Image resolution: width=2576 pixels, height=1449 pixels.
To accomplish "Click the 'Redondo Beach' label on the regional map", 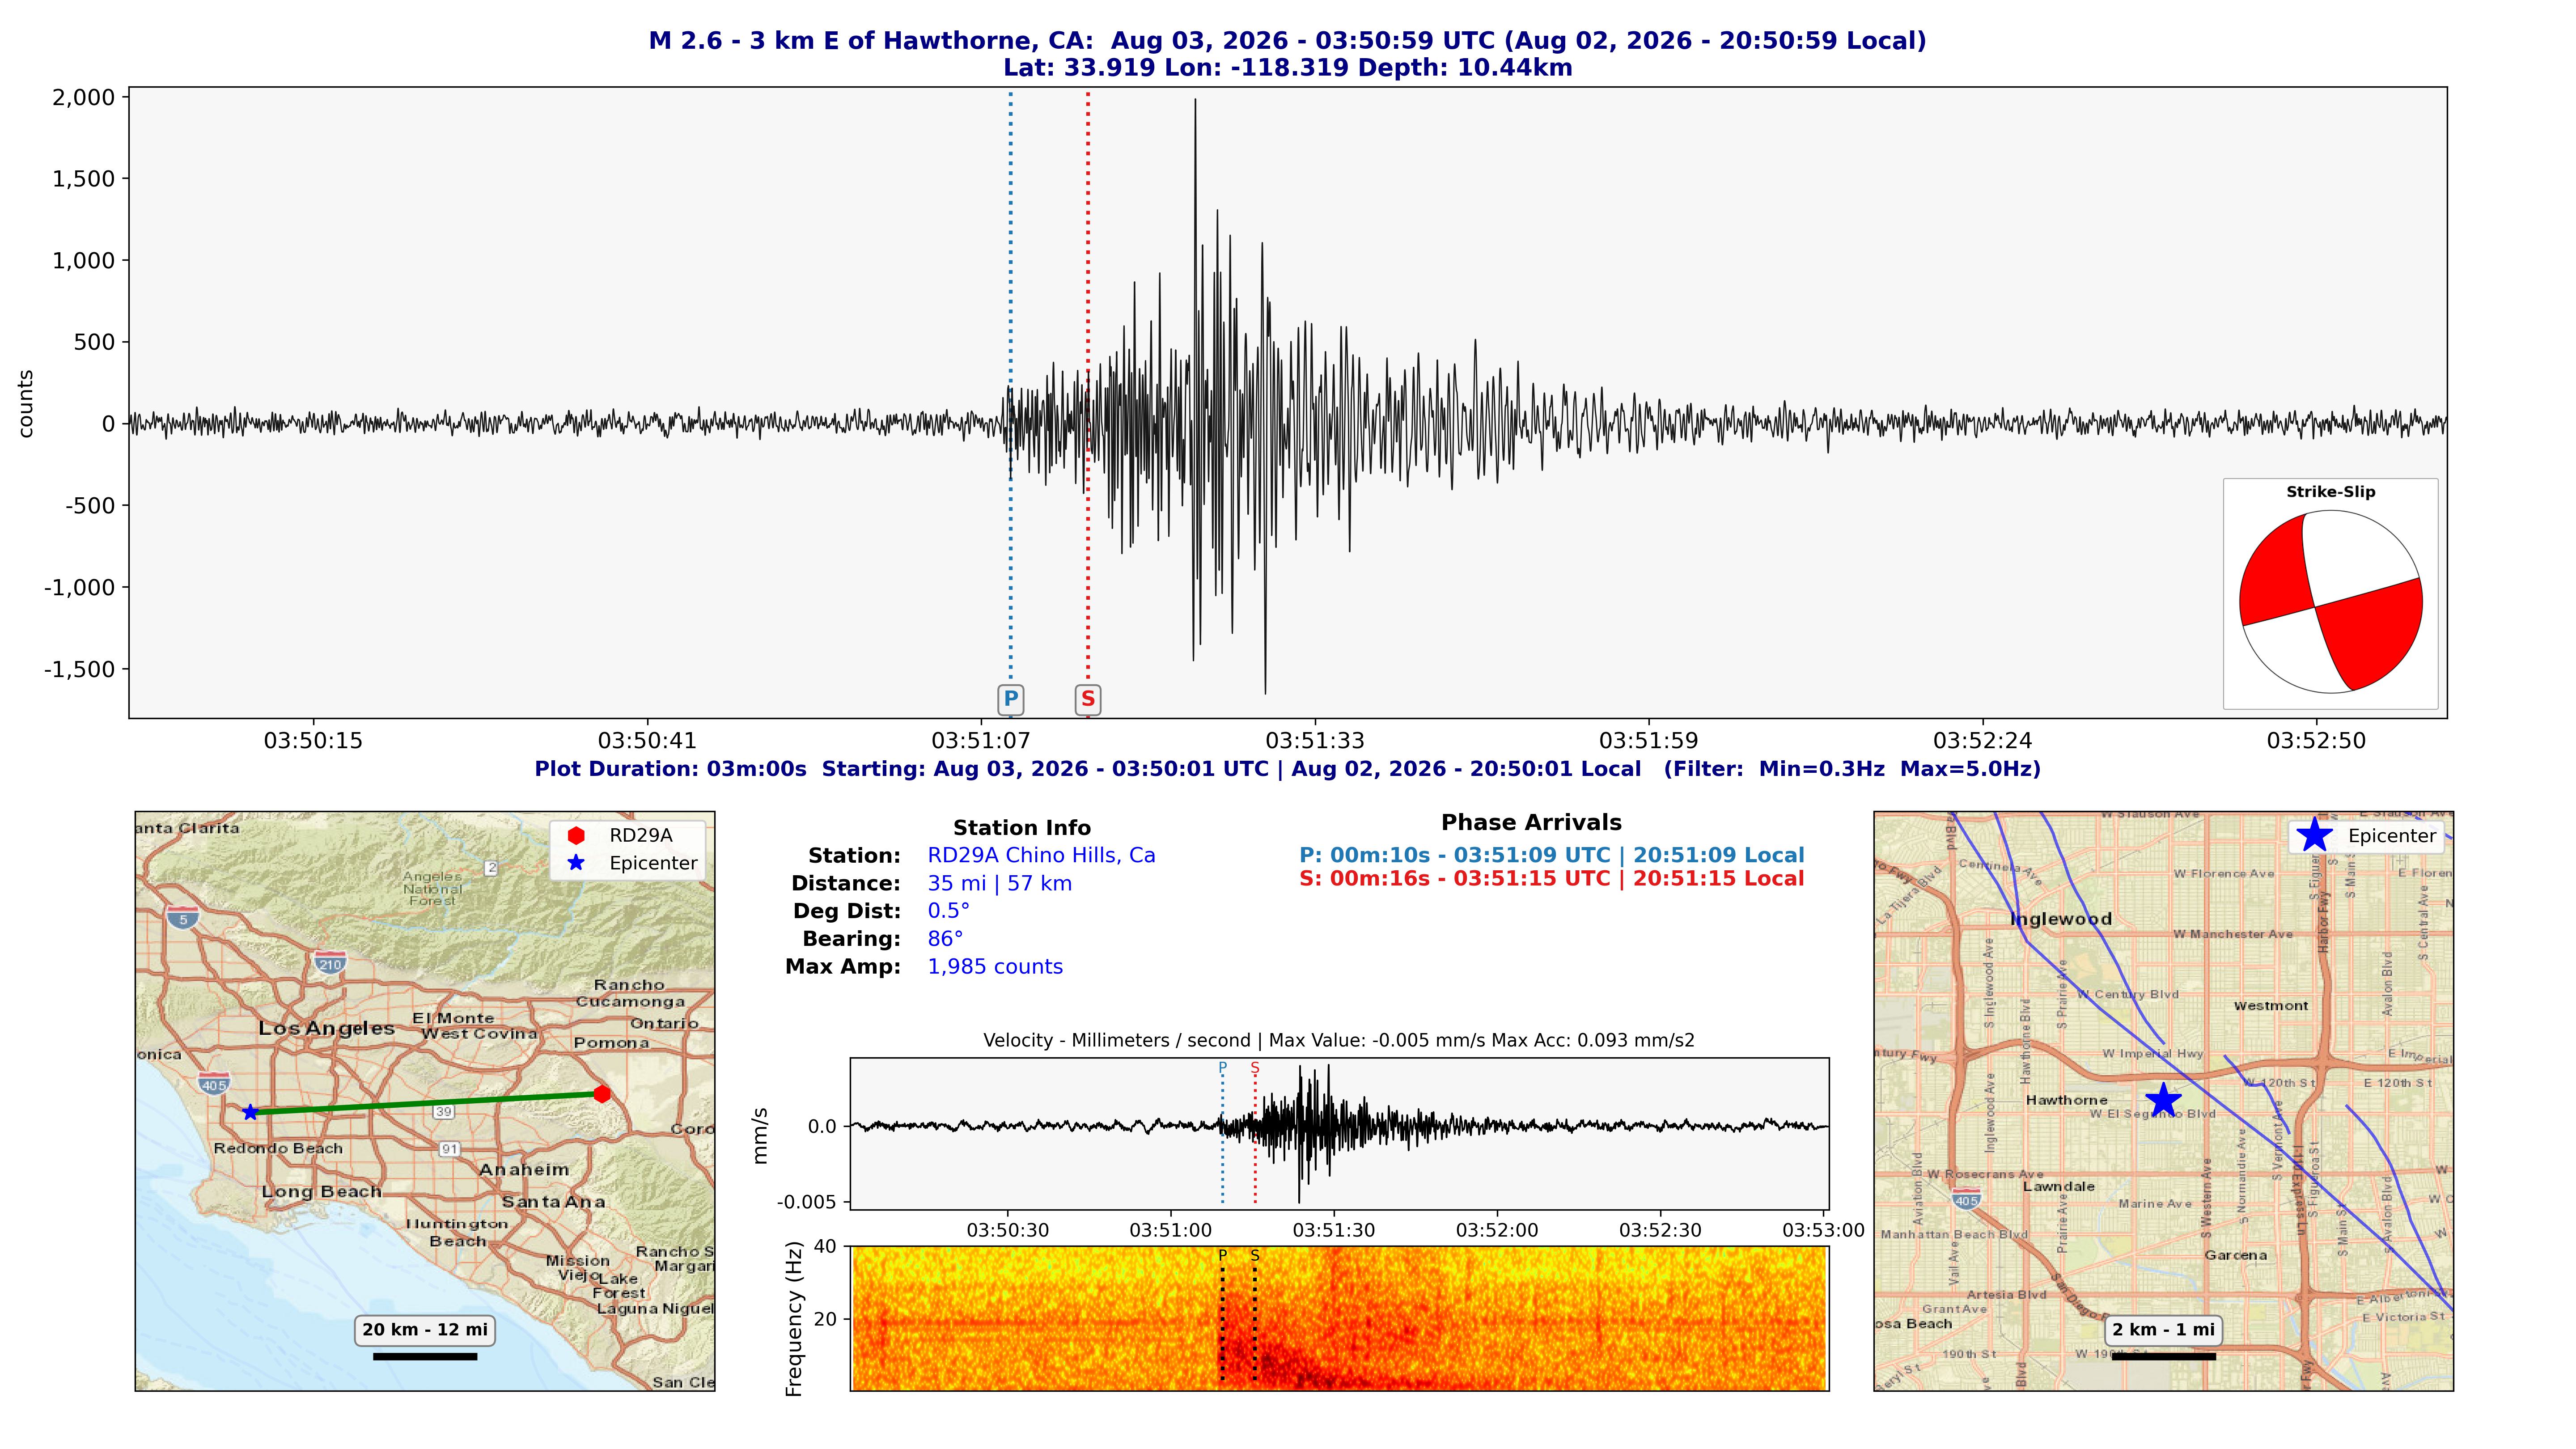I will [x=278, y=1148].
